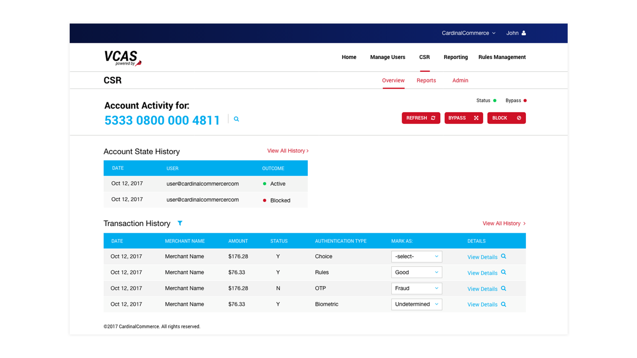Click the View Details magnifier on the OTP transaction
Screen dimensions: 637x358
tap(503, 289)
